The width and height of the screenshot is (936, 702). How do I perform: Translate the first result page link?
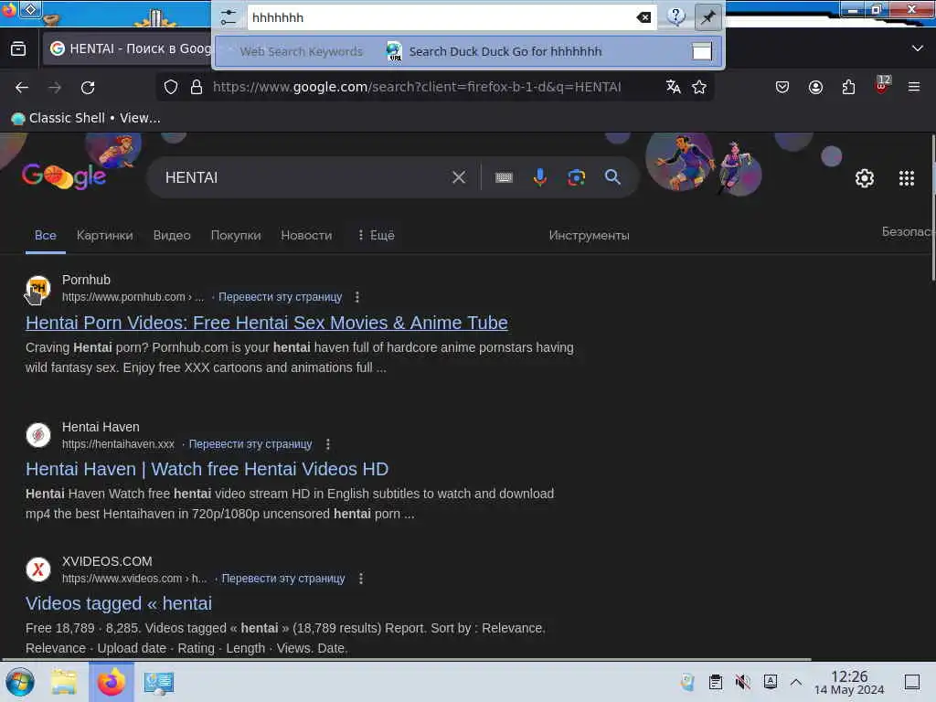click(280, 297)
